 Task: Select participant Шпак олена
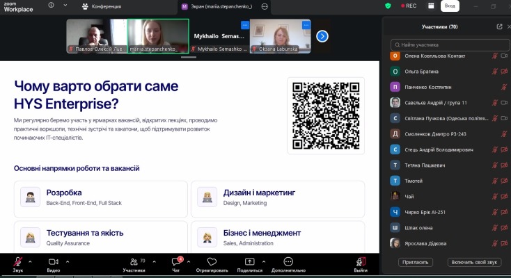tap(449, 227)
